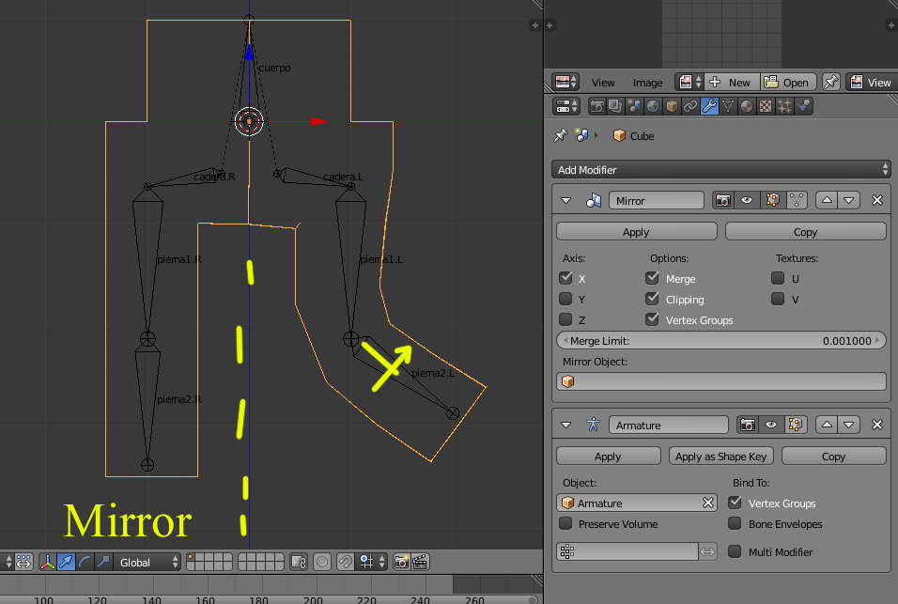Move the Armature modifier up

coord(828,425)
